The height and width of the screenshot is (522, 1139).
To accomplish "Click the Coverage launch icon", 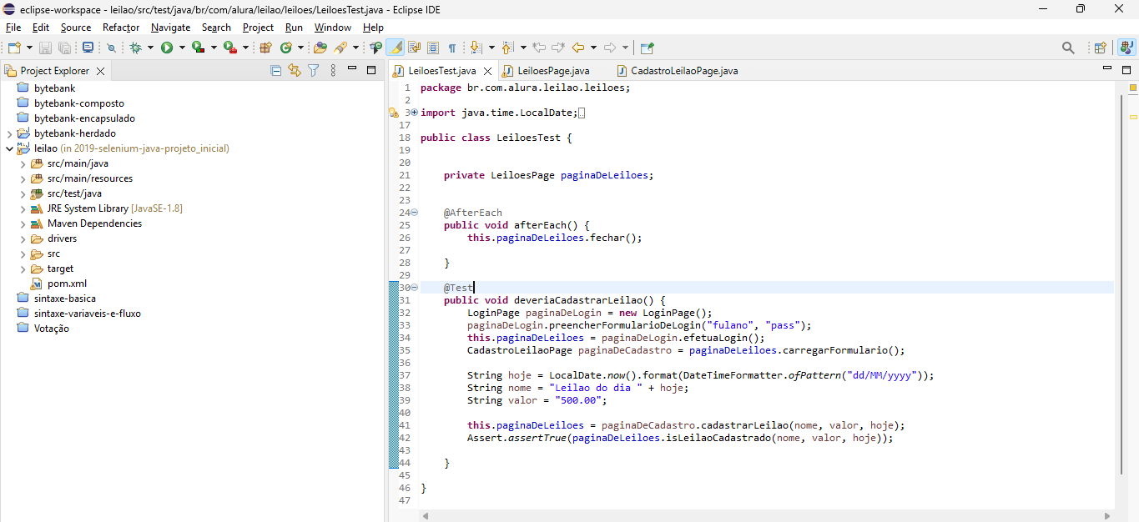I will [198, 48].
